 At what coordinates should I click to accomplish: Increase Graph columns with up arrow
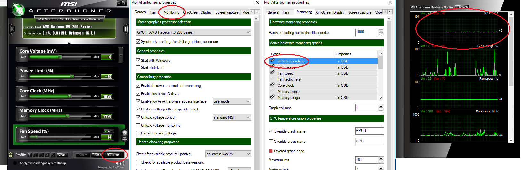tap(381, 106)
